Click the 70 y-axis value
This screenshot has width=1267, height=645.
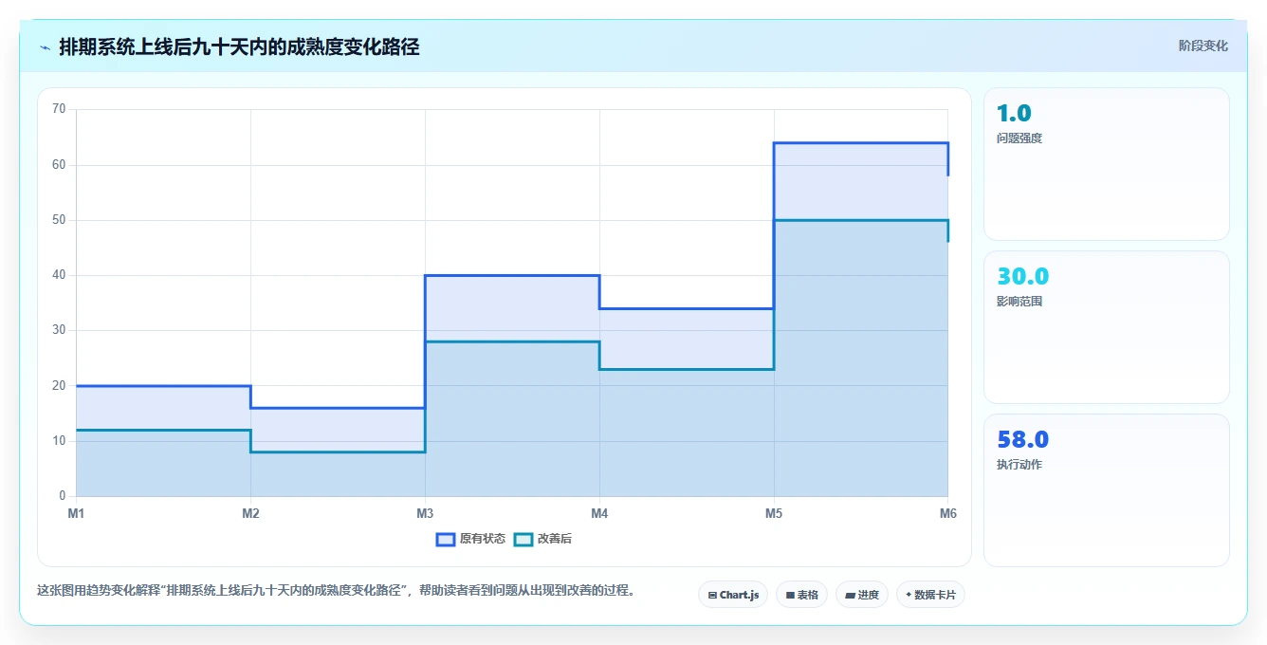[59, 109]
